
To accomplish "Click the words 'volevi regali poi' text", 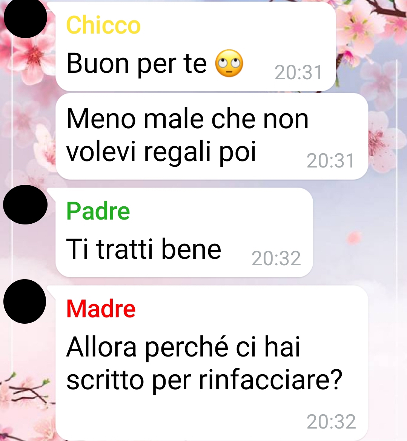I will coord(161,152).
